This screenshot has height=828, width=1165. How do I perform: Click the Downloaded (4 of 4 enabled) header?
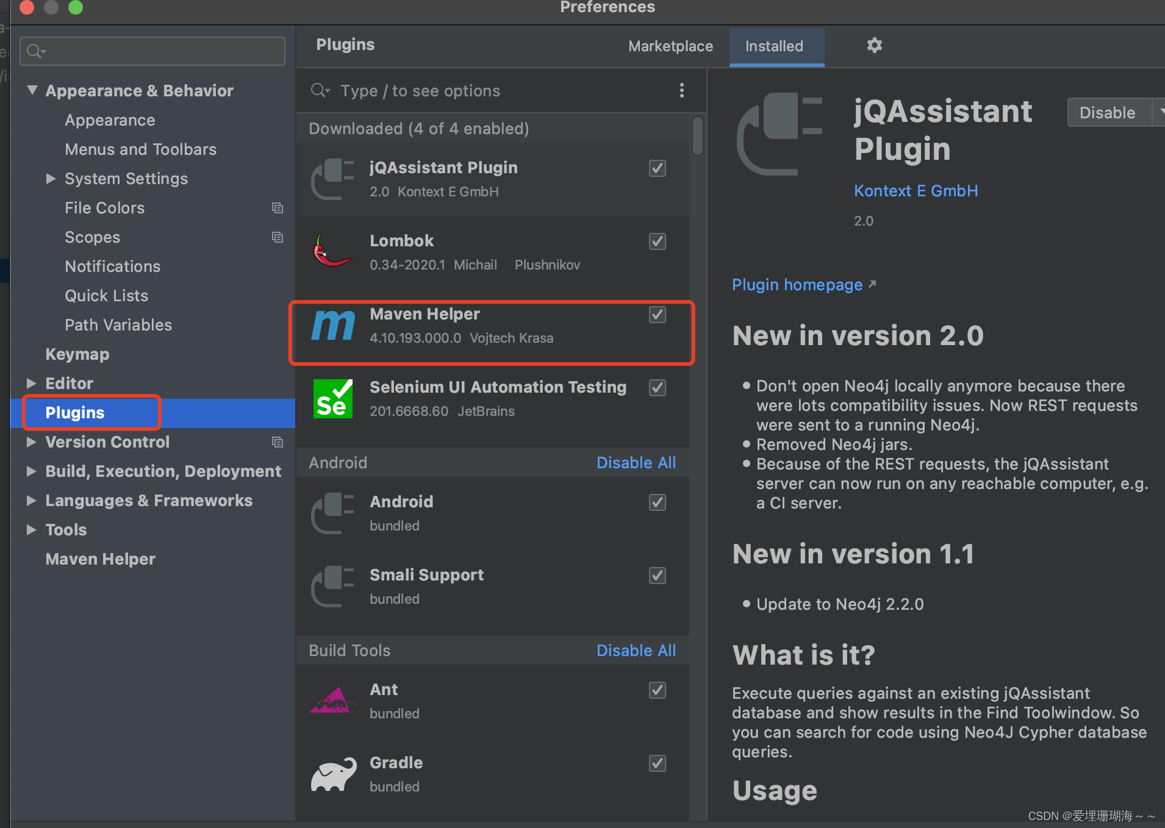tap(419, 129)
